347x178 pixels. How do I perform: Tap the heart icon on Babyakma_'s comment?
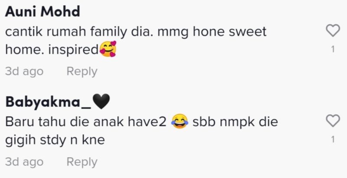333,121
